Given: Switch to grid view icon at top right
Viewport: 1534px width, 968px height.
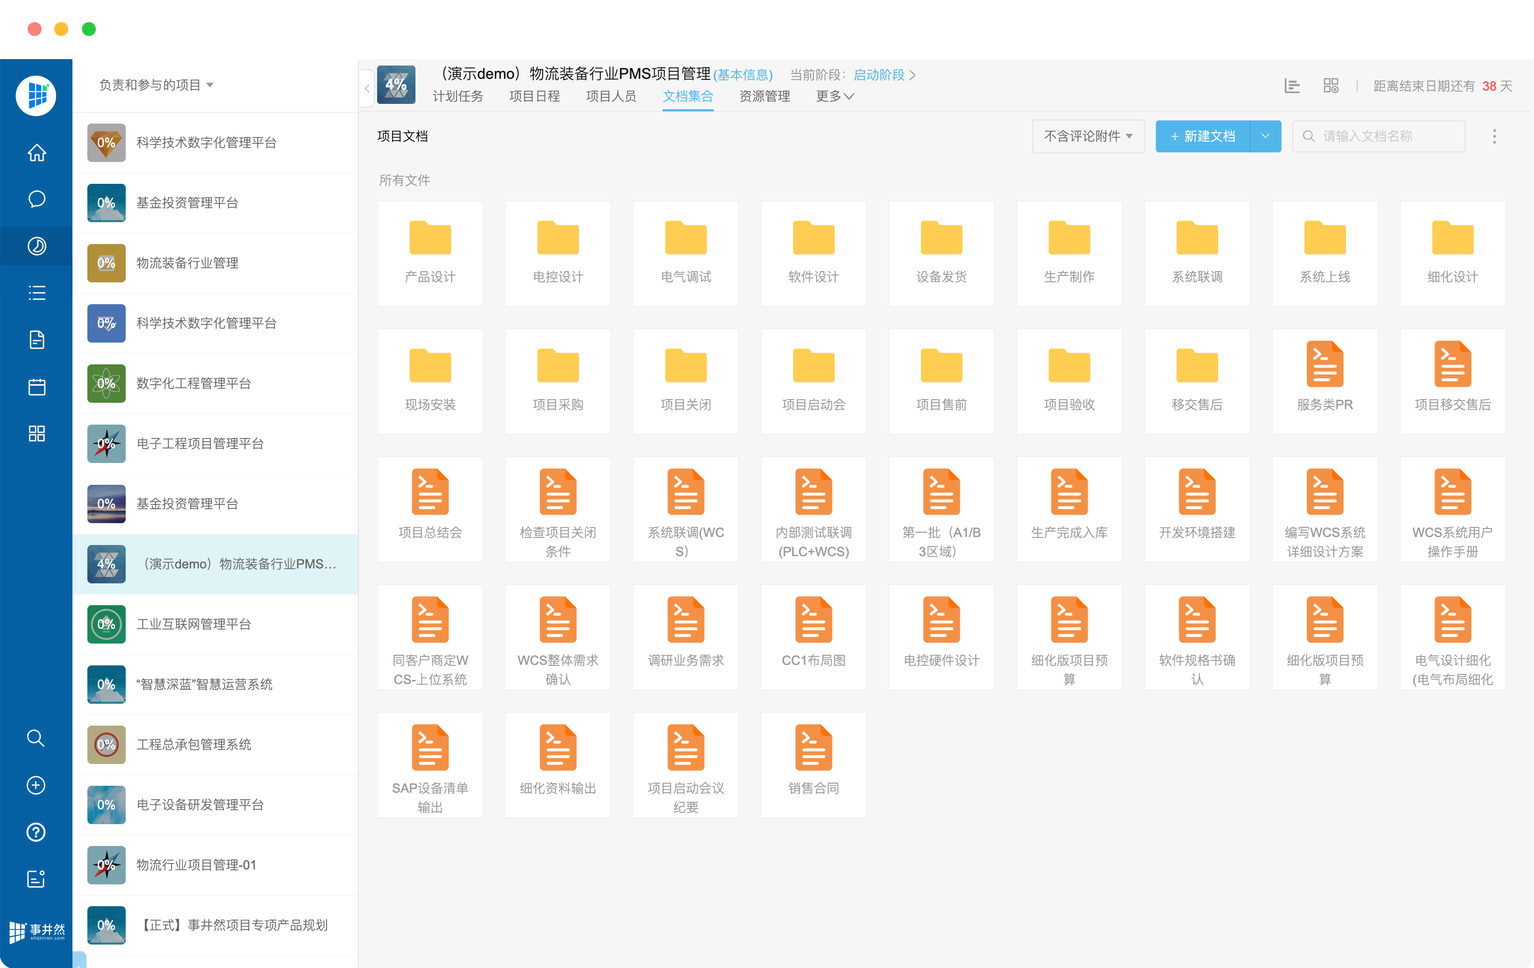Looking at the screenshot, I should coord(1331,85).
